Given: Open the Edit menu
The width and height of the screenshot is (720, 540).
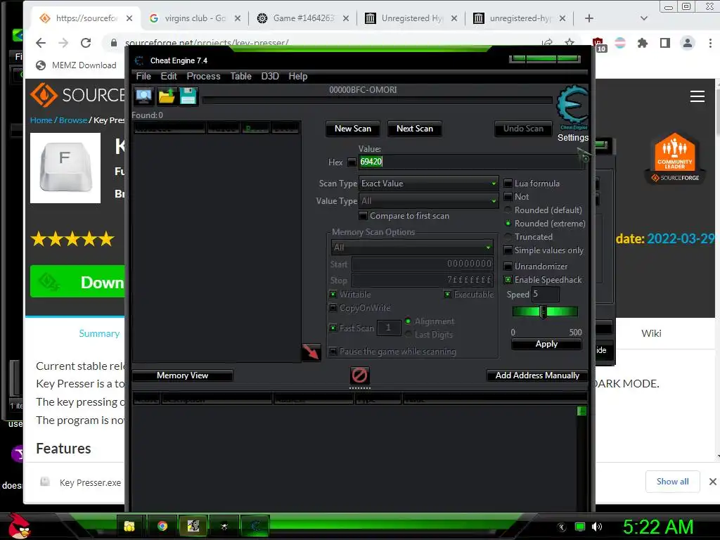Looking at the screenshot, I should pos(169,76).
